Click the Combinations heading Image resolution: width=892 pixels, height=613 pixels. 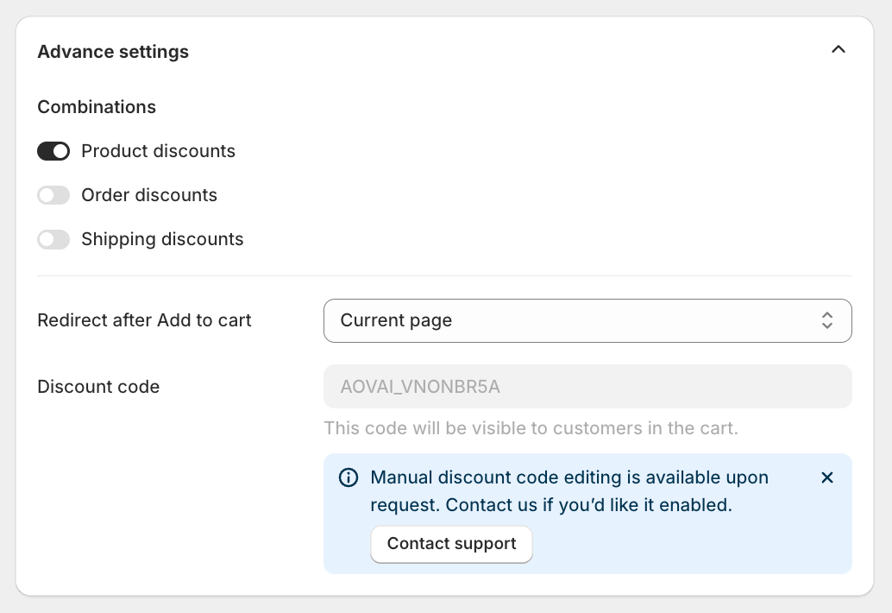coord(97,107)
